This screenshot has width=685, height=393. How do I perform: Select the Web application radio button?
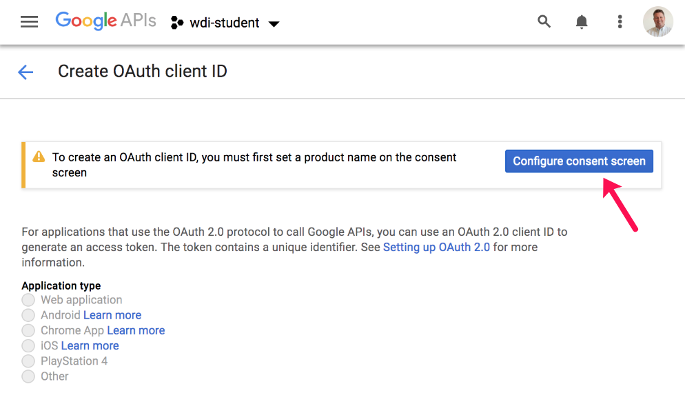coord(28,300)
